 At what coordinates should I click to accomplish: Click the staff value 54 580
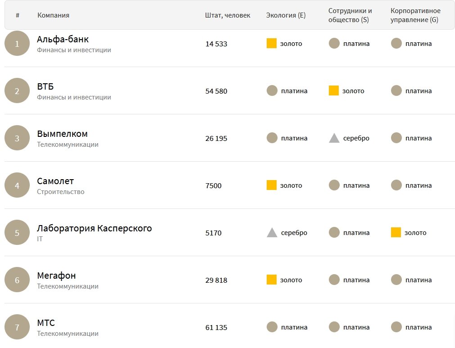pos(216,91)
